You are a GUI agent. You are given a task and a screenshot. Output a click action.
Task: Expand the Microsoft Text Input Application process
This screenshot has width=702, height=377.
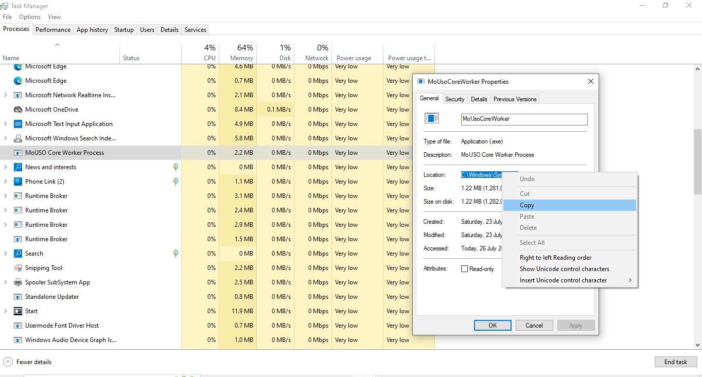coord(6,124)
